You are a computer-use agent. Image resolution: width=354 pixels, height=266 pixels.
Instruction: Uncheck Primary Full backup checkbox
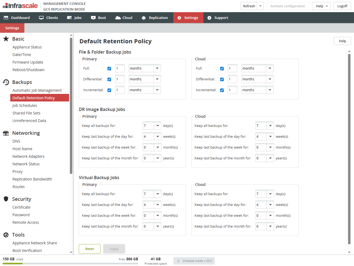[x=109, y=69]
